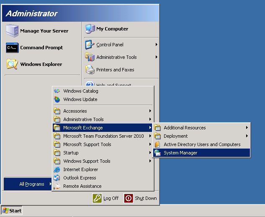Click the Microsoft Exchange folder icon

click(57, 128)
